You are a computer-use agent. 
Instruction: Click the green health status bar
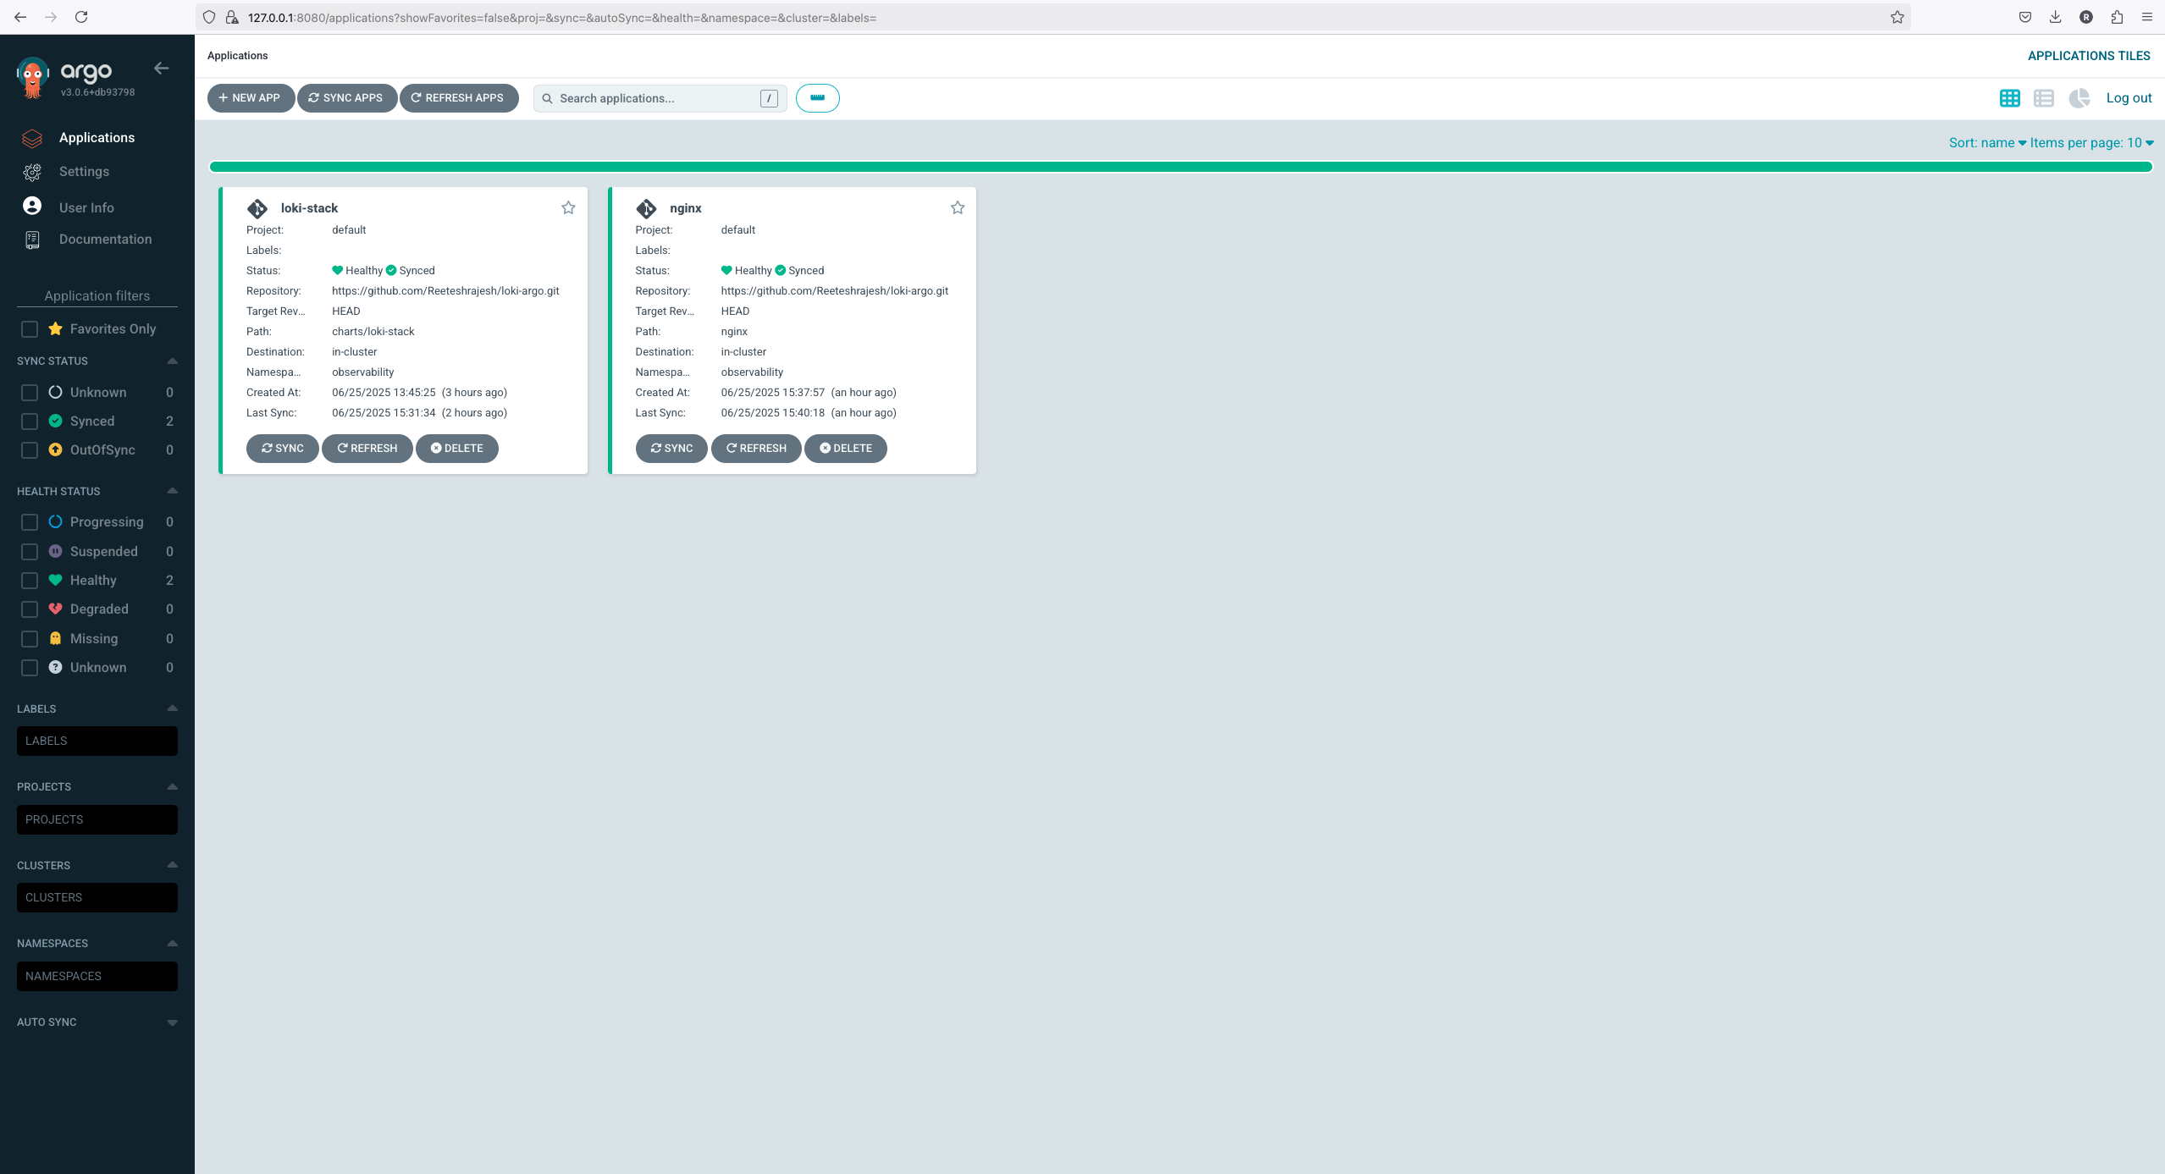click(1180, 167)
